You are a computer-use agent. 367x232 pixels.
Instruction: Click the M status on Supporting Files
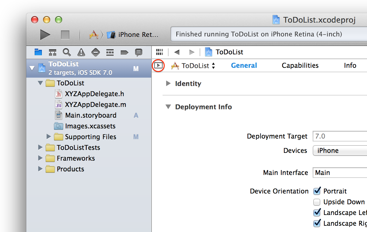click(x=136, y=137)
